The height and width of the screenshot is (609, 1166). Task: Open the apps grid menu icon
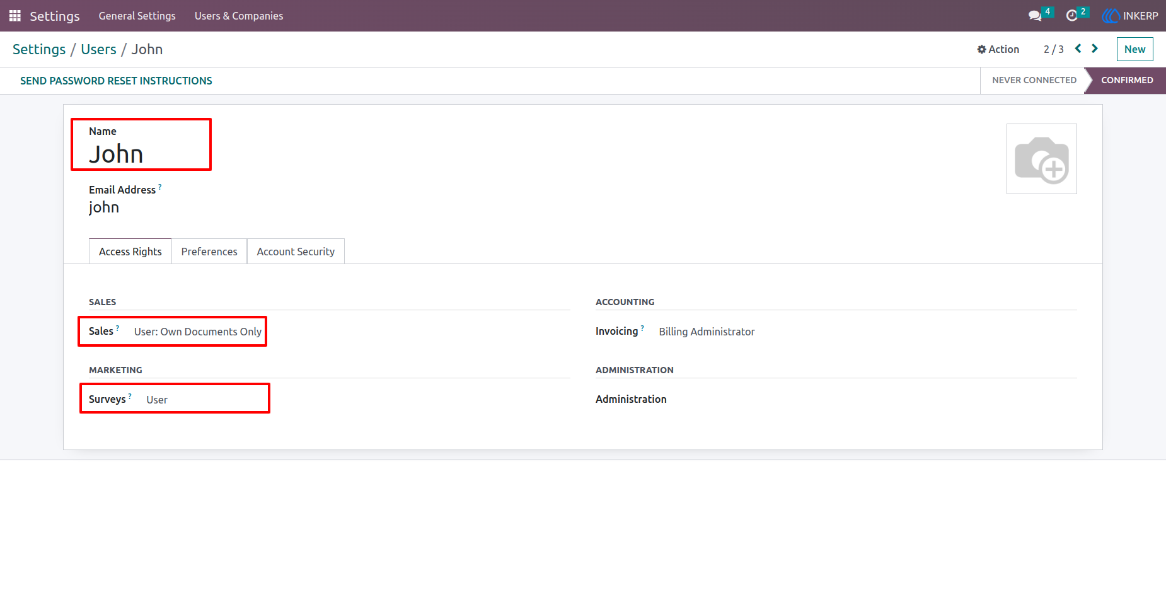point(15,16)
